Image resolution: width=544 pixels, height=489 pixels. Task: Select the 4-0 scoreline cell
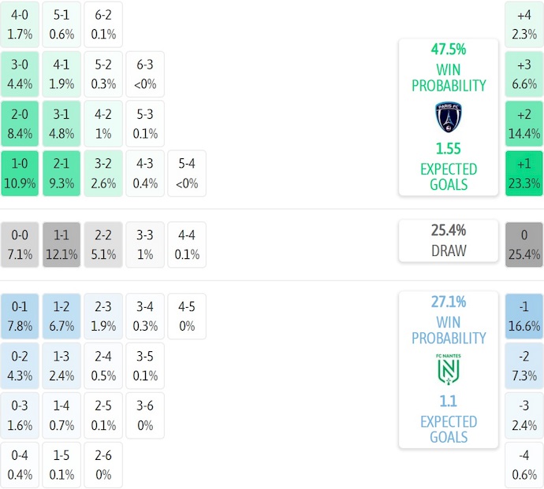(20, 24)
